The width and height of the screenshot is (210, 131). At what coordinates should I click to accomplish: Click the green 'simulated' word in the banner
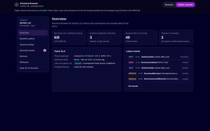[43, 10]
